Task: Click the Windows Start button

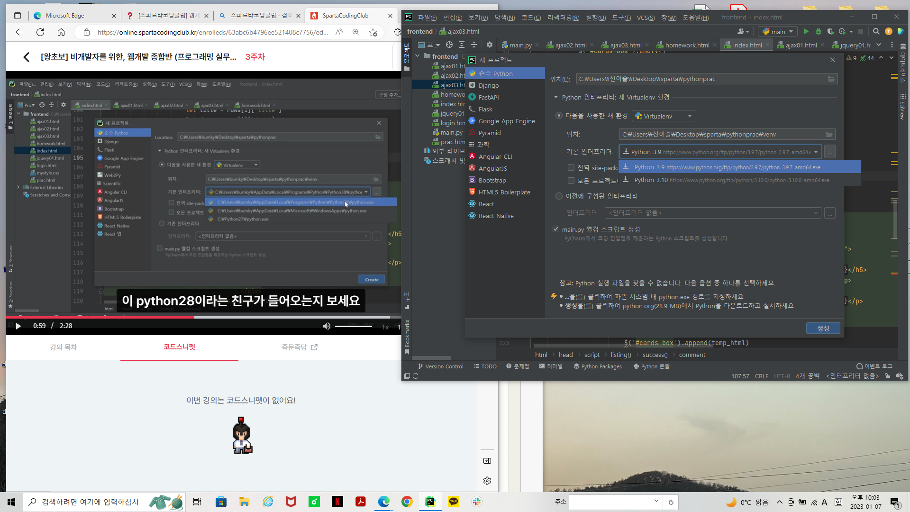Action: (11, 502)
